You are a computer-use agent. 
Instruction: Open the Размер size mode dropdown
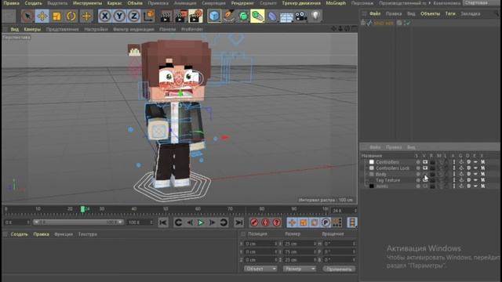[x=300, y=269]
